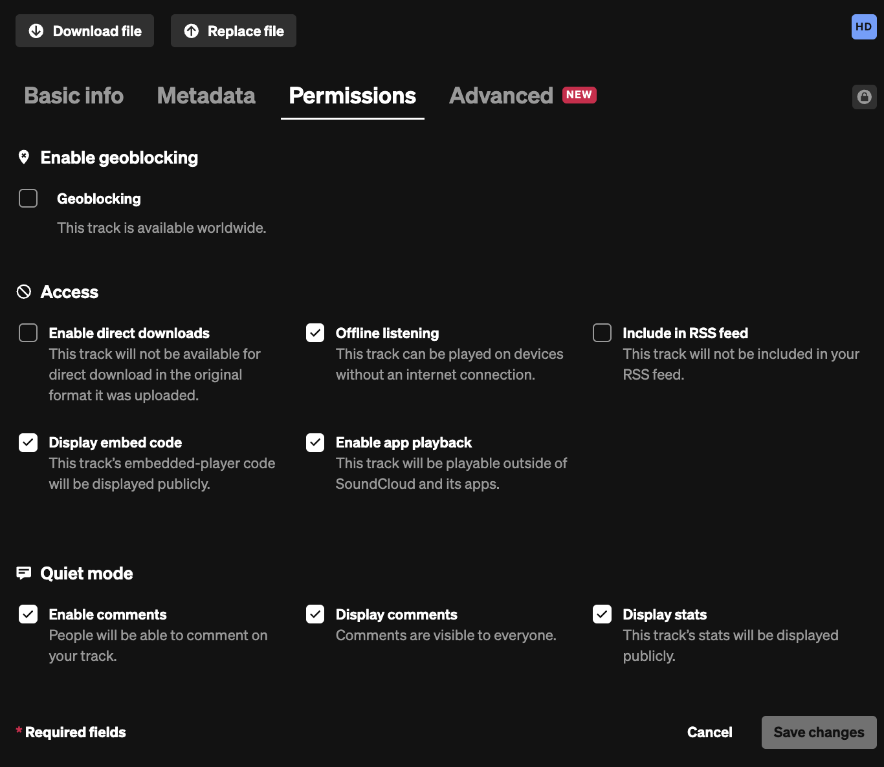
Task: Switch to the Basic info tab
Action: pos(74,96)
